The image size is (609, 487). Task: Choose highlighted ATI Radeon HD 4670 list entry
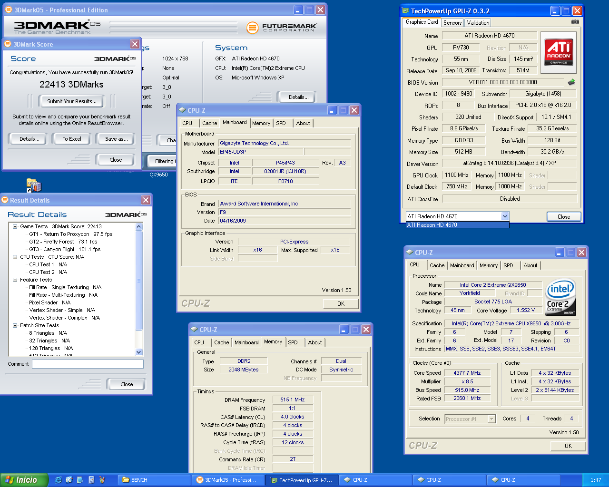pyautogui.click(x=457, y=225)
